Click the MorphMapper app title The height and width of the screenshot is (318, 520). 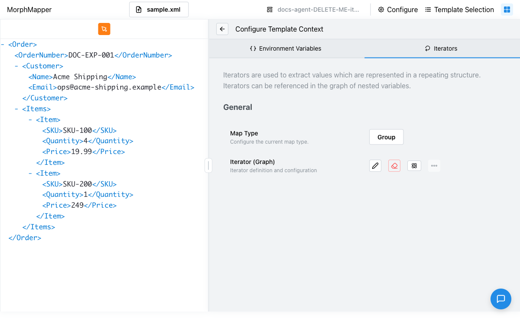click(29, 10)
